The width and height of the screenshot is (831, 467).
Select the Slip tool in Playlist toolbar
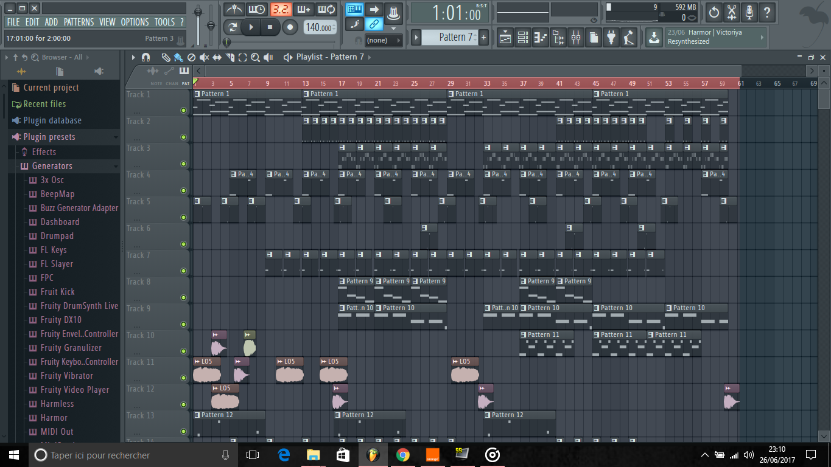(x=217, y=57)
